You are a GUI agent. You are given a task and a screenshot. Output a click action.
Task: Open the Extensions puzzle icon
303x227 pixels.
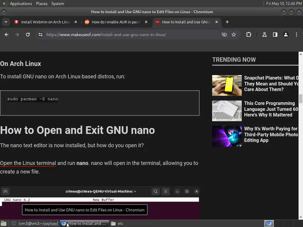coord(249,35)
